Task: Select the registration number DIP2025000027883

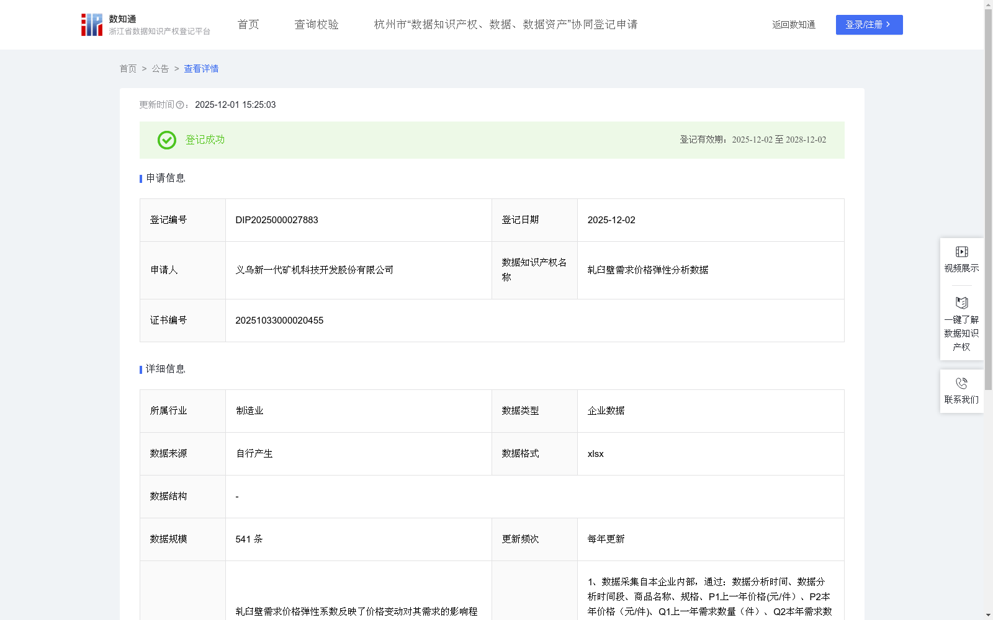Action: tap(277, 220)
